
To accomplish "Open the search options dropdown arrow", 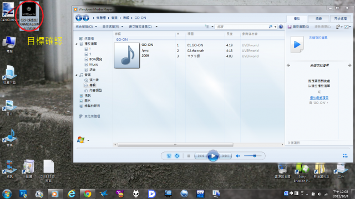I will 275,27.
